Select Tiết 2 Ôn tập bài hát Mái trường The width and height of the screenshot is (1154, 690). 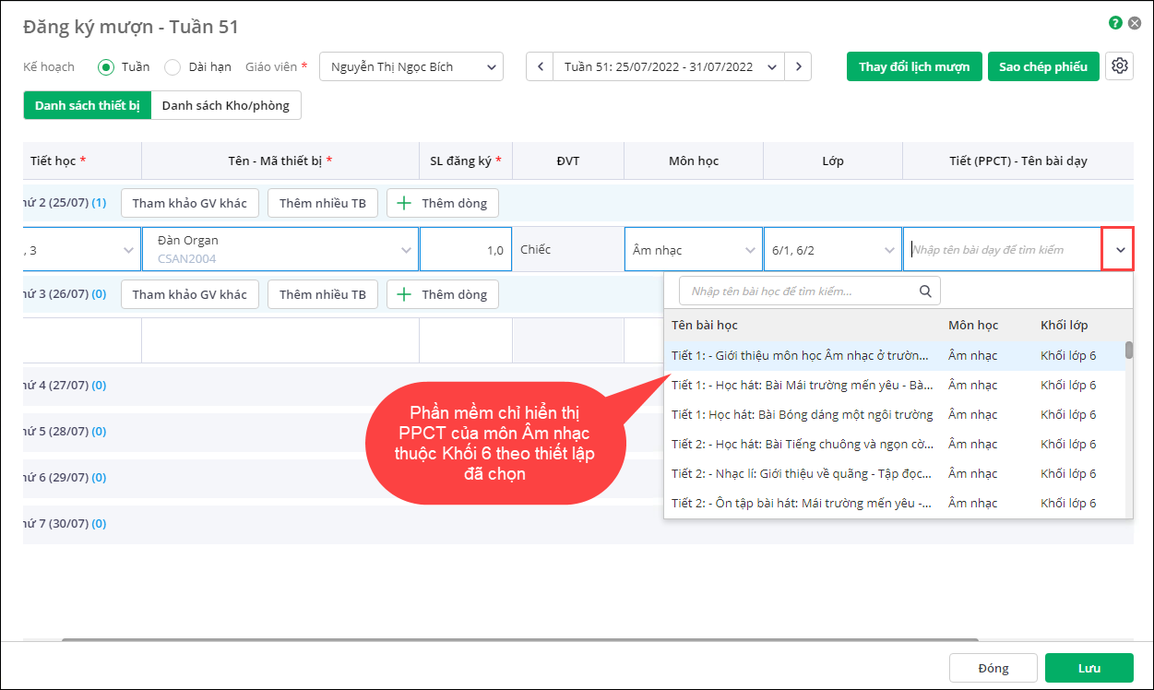pos(894,504)
